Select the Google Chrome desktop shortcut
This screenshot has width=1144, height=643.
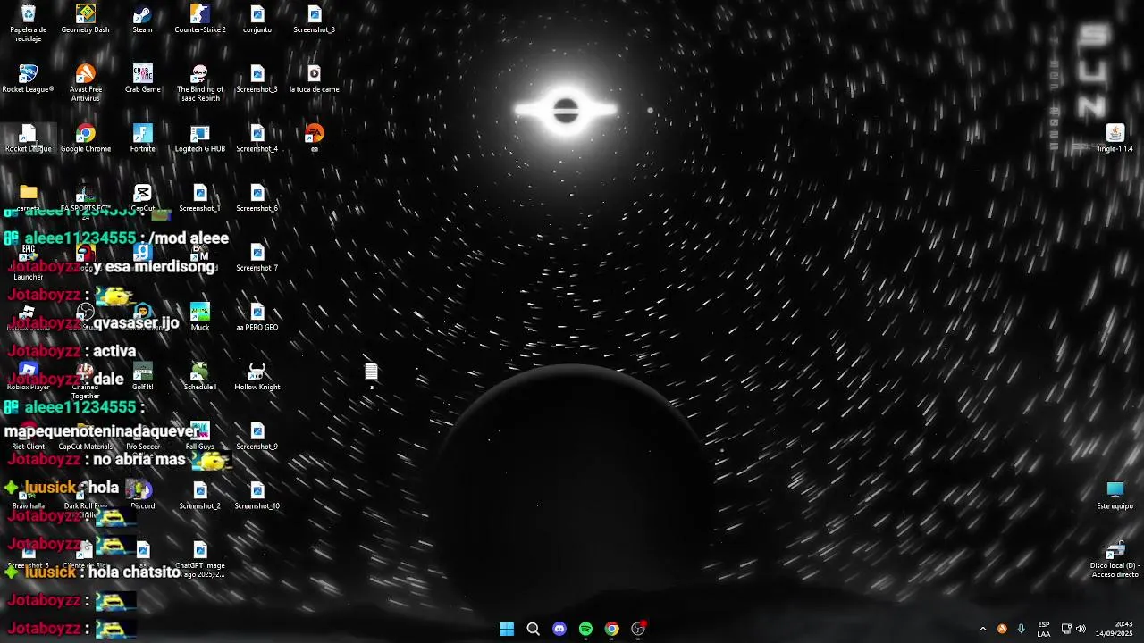(86, 138)
